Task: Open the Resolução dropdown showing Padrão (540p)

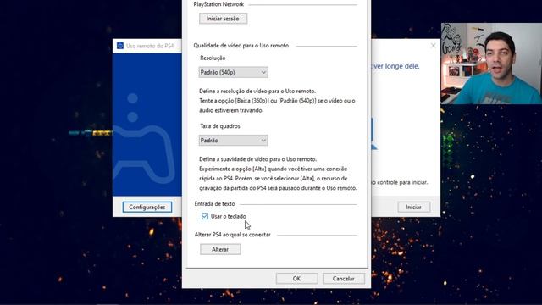Action: [x=234, y=72]
